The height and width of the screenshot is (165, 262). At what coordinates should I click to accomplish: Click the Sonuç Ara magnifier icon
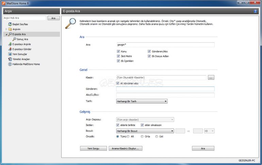click(x=14, y=39)
